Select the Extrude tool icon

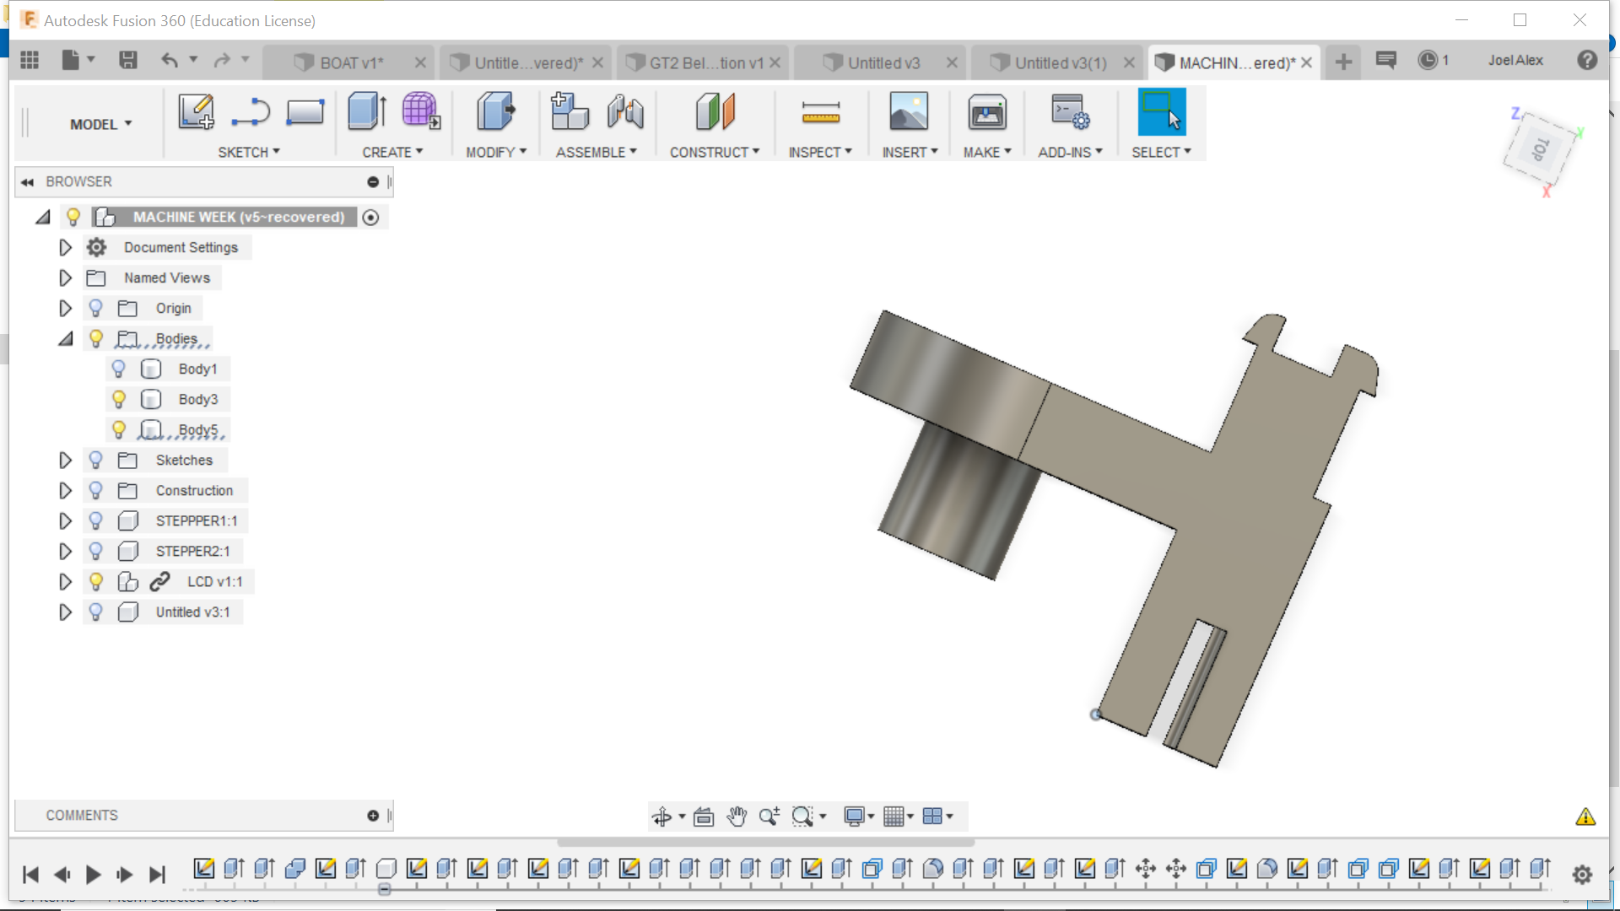367,112
